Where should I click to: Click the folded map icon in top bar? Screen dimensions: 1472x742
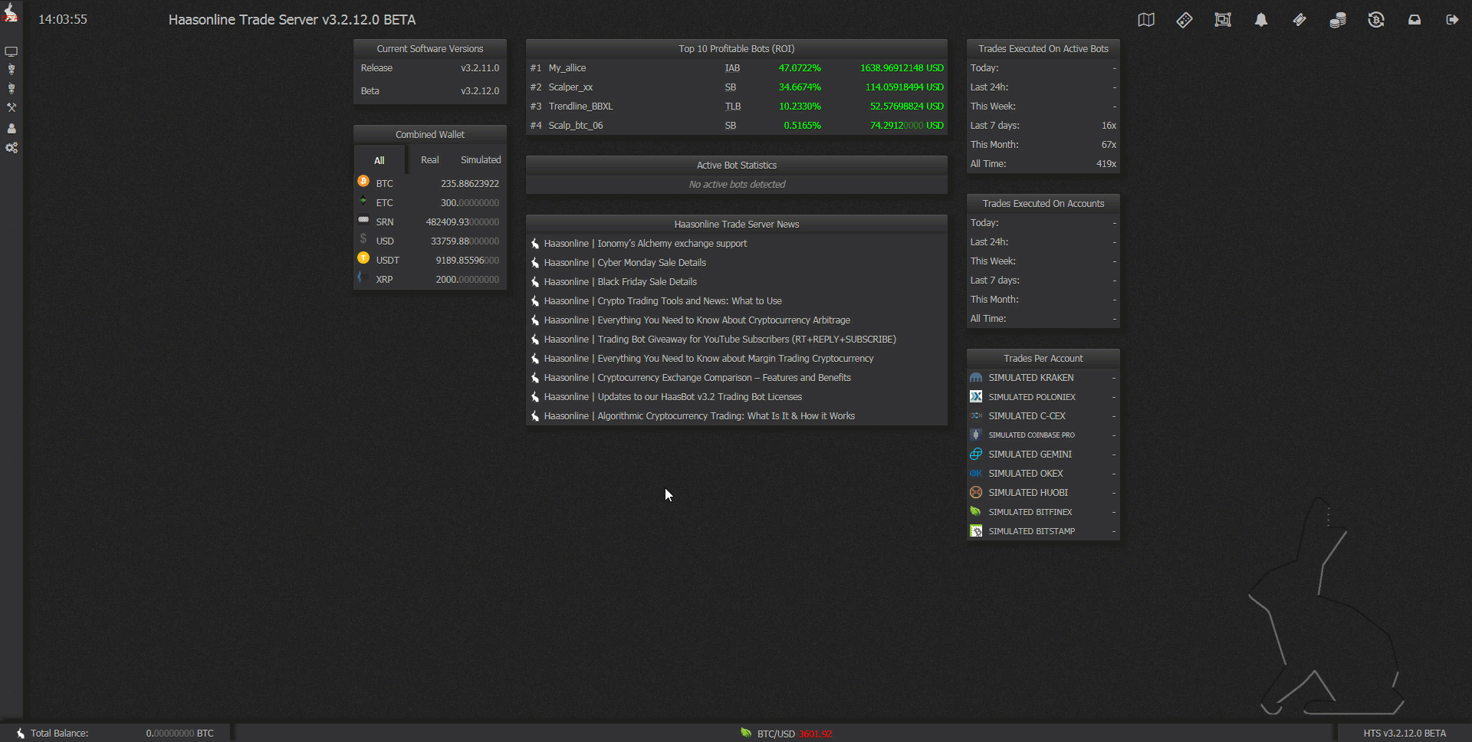click(1146, 20)
